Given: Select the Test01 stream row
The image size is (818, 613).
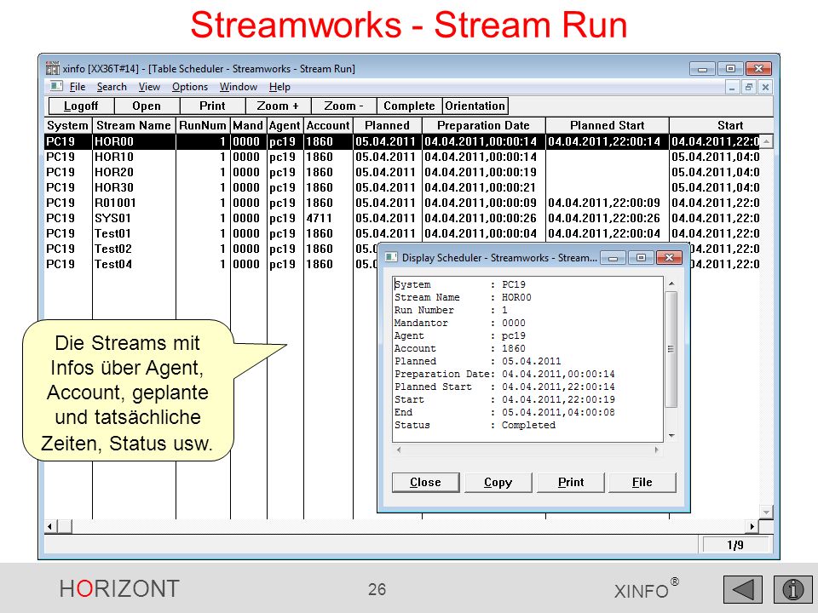Looking at the screenshot, I should pos(402,233).
